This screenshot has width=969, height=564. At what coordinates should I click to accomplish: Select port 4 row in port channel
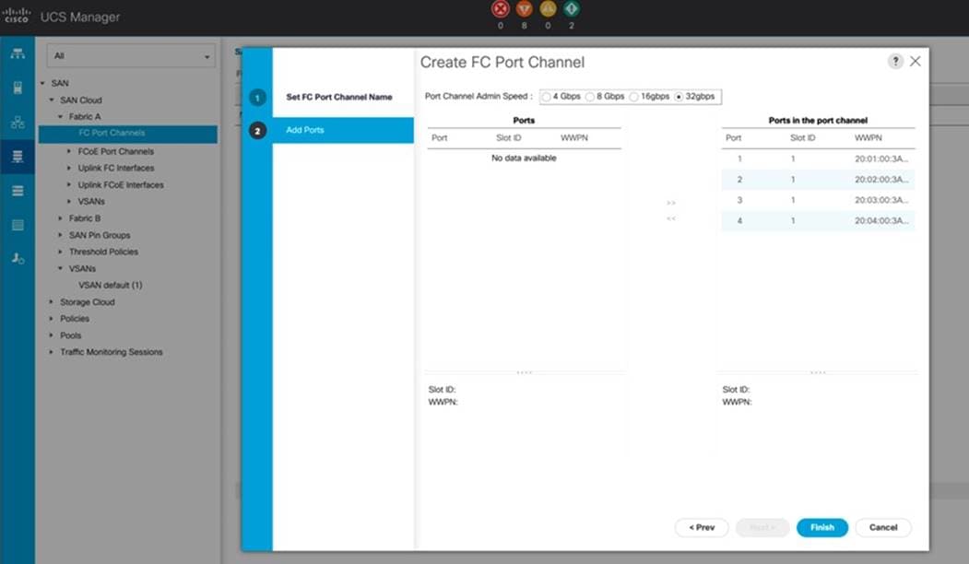coord(818,220)
